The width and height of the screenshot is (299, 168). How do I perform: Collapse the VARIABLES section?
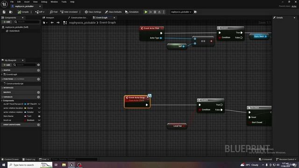coord(2,97)
